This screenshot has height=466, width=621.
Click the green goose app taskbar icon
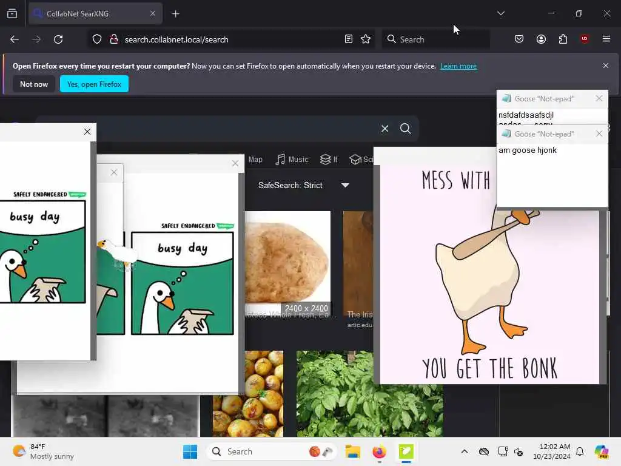(x=406, y=451)
